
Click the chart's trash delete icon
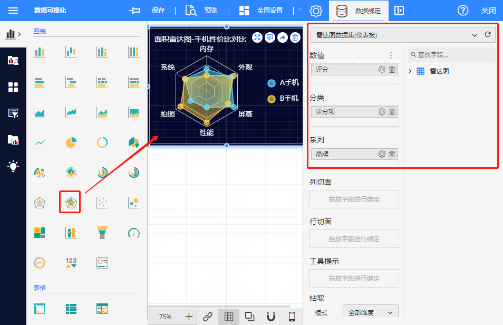(295, 37)
